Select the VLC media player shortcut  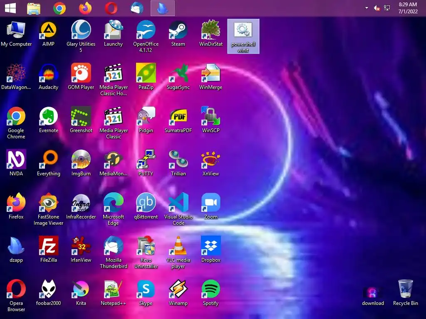(178, 252)
